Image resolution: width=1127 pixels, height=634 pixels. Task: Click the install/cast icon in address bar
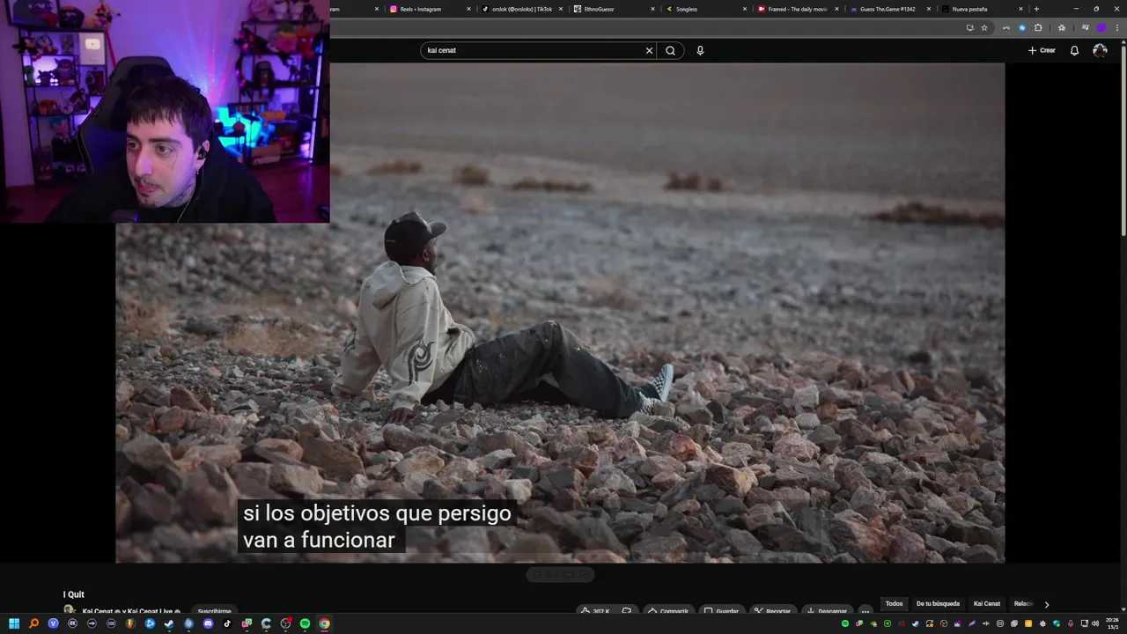coord(970,27)
